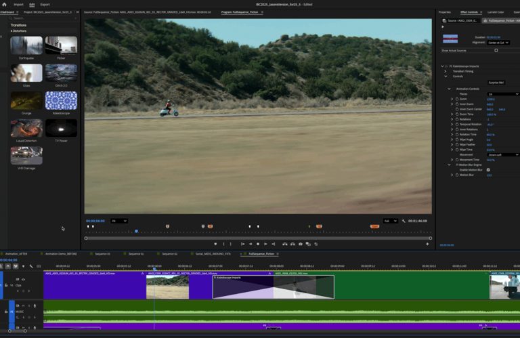Toggle the Snap magnet icon in timeline
This screenshot has height=338, width=520.
click(x=7, y=266)
